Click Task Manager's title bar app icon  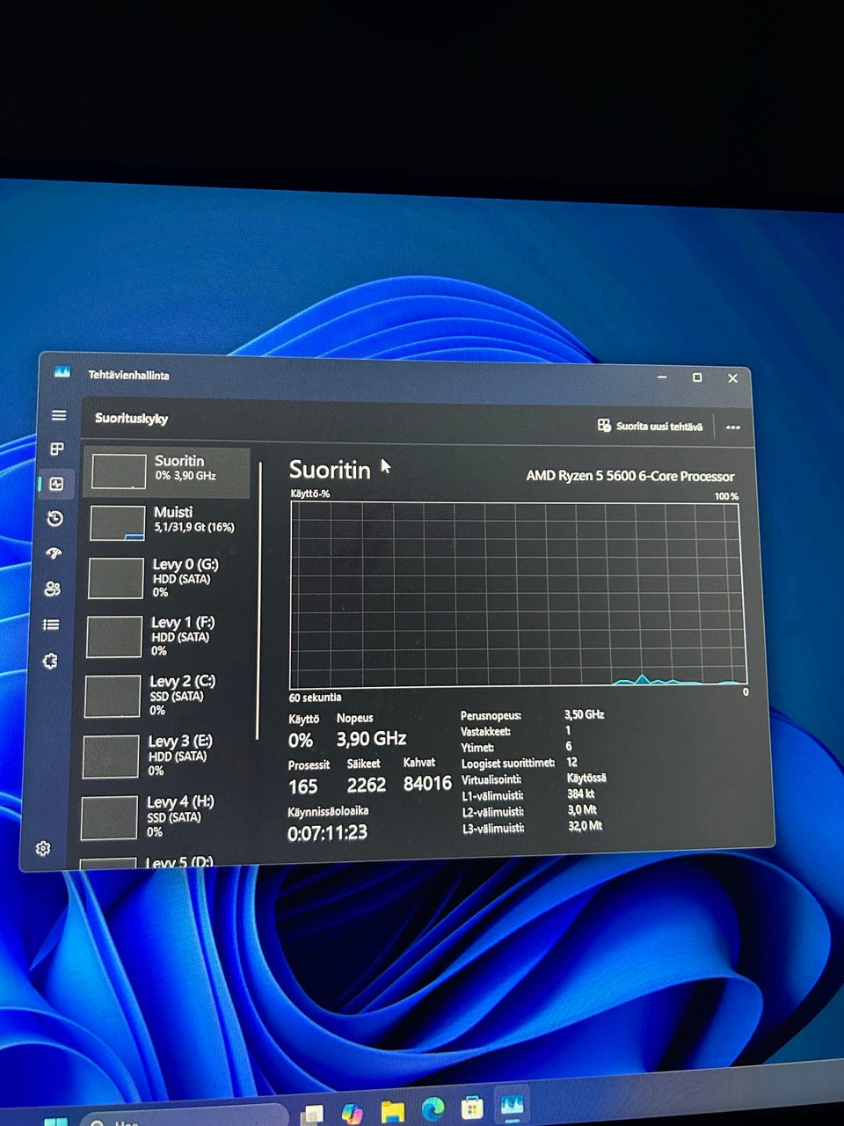[62, 372]
